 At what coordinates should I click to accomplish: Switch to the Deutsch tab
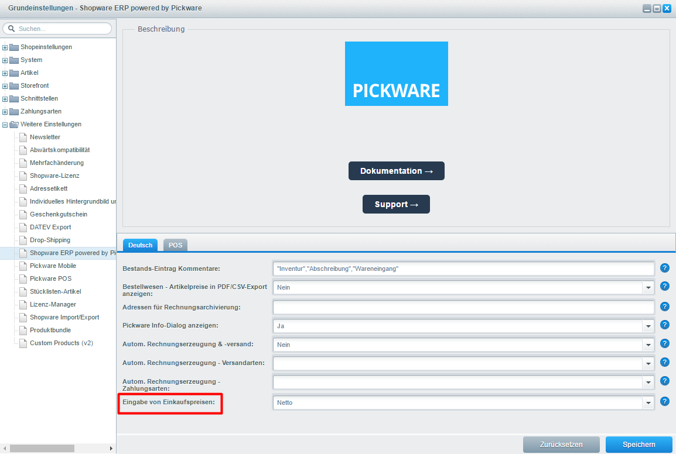(140, 245)
